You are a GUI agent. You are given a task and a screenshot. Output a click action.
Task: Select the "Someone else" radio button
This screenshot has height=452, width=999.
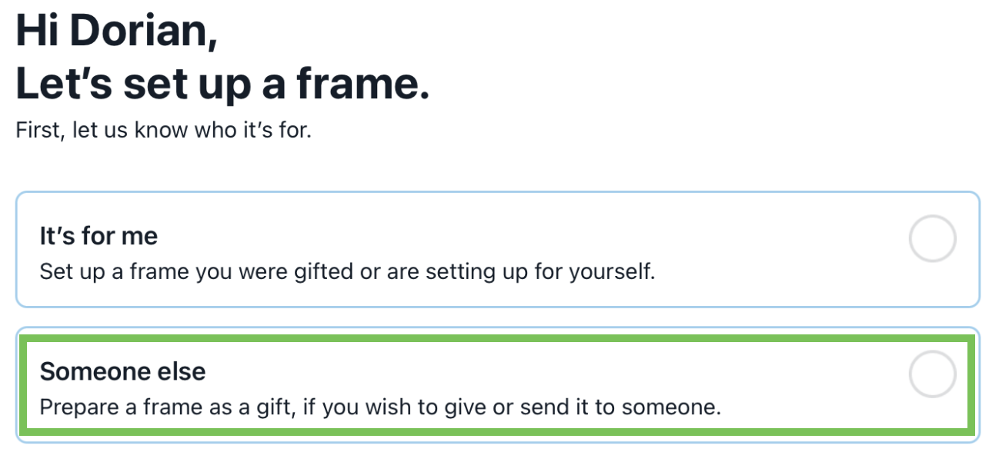coord(932,374)
